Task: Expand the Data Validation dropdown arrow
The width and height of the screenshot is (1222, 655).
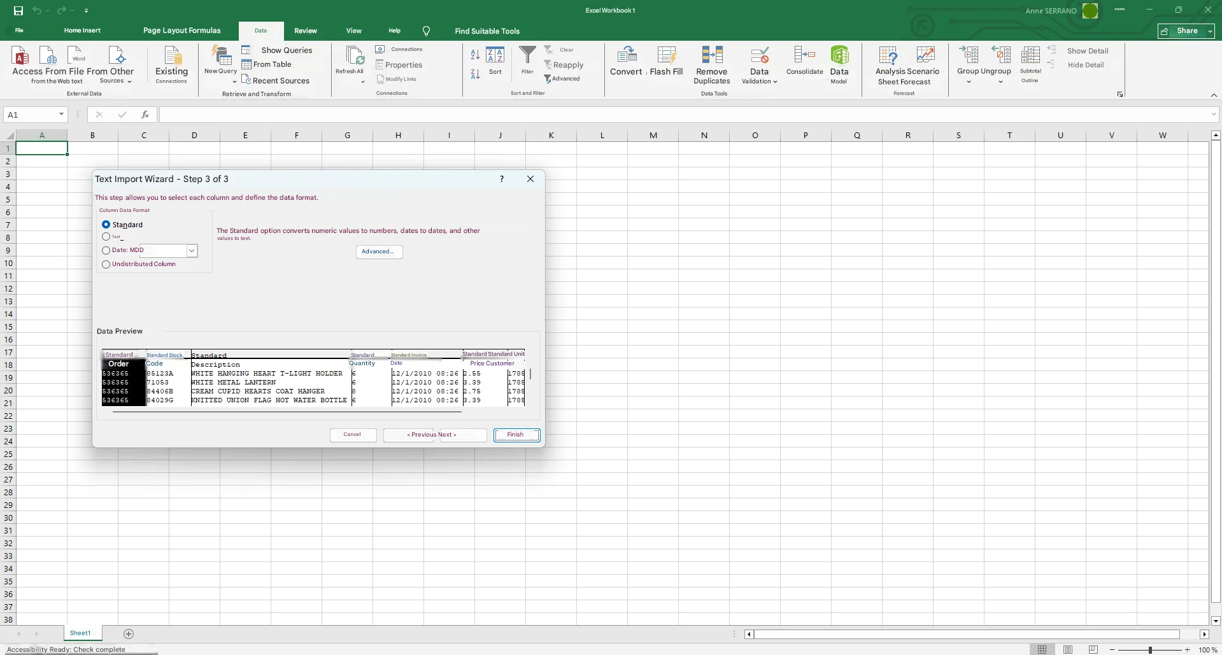Action: click(775, 81)
